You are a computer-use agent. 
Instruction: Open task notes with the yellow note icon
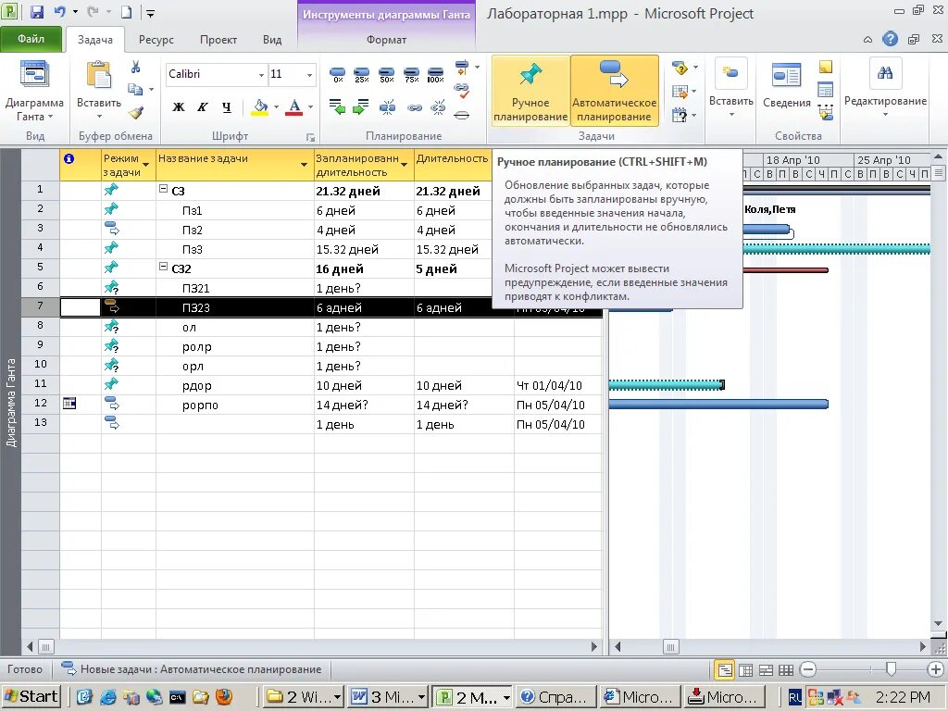tap(825, 67)
